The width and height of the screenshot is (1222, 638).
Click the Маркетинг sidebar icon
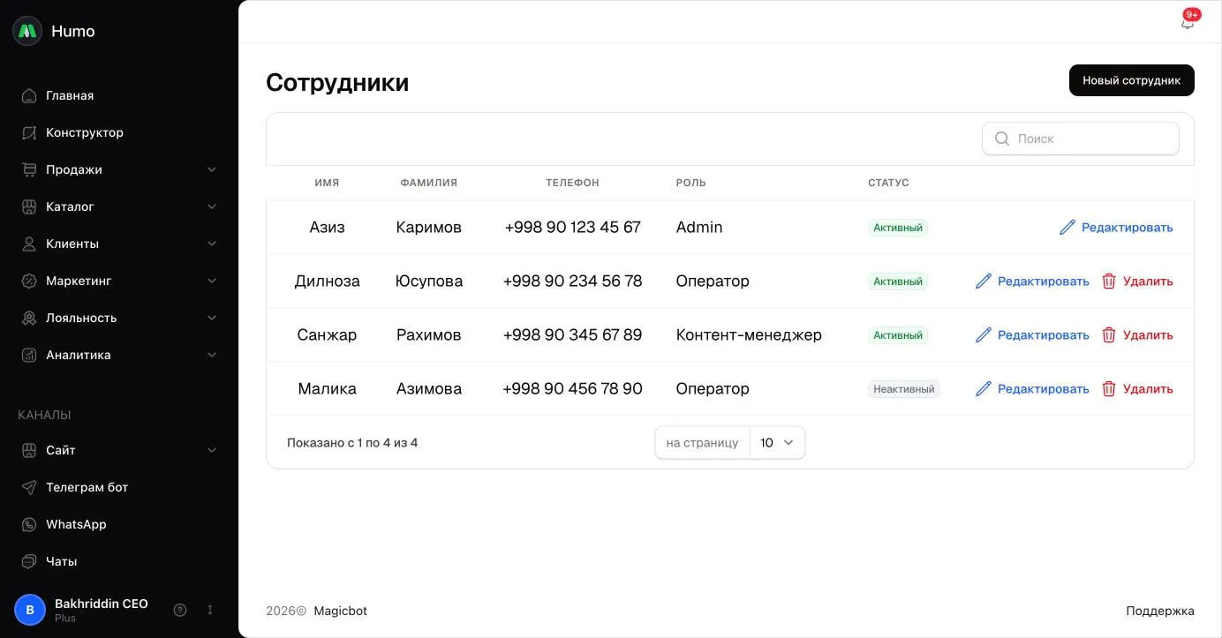pos(29,281)
